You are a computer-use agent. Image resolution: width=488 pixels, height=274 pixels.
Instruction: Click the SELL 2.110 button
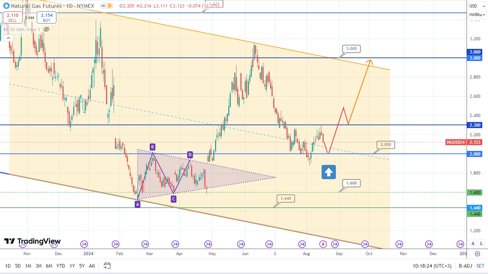pyautogui.click(x=13, y=17)
